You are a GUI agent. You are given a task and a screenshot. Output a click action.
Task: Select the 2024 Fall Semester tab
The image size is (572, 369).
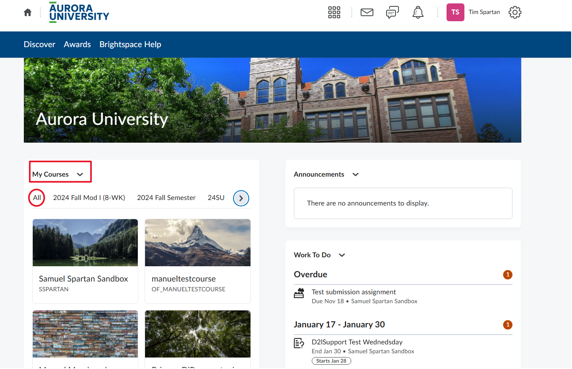[x=166, y=198]
